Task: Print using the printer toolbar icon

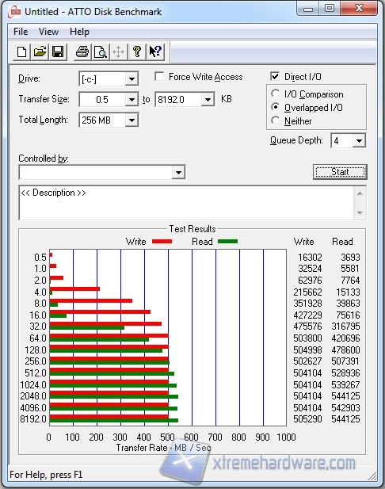Action: (82, 52)
